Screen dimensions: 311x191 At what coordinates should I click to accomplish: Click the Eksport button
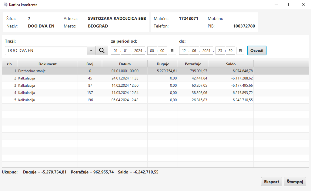[271, 182]
